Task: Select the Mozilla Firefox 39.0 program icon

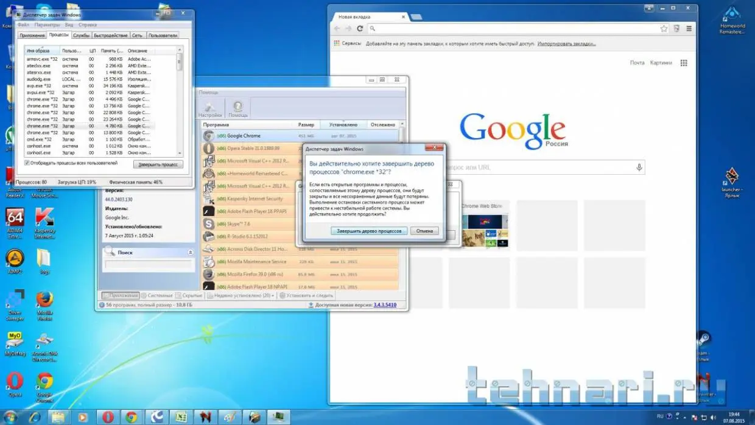Action: 208,274
